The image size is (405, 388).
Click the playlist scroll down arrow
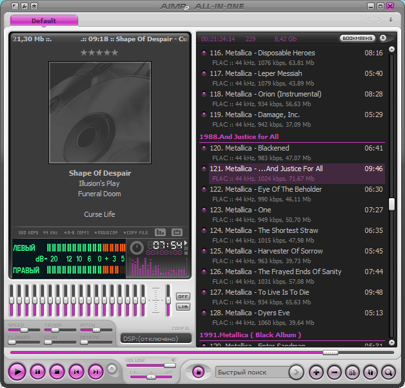click(391, 342)
